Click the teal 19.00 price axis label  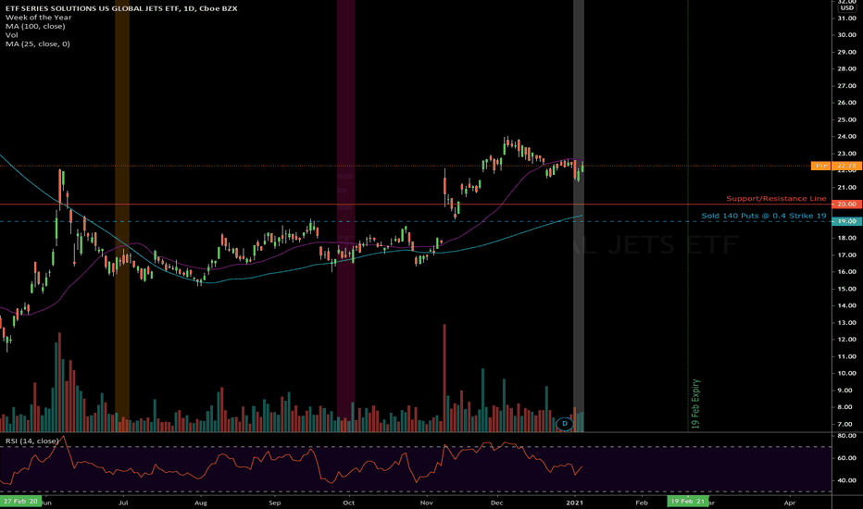[846, 221]
